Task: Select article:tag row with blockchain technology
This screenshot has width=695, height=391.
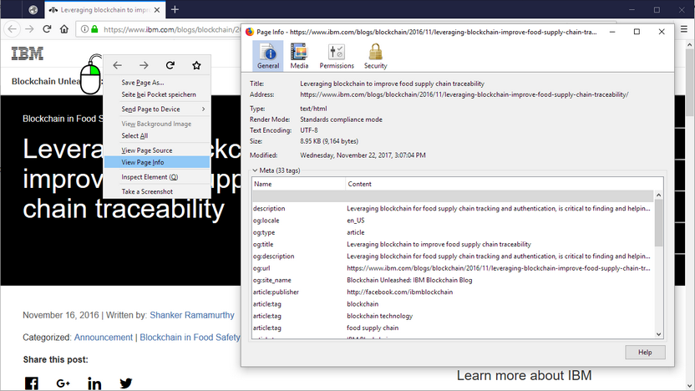Action: coord(453,316)
